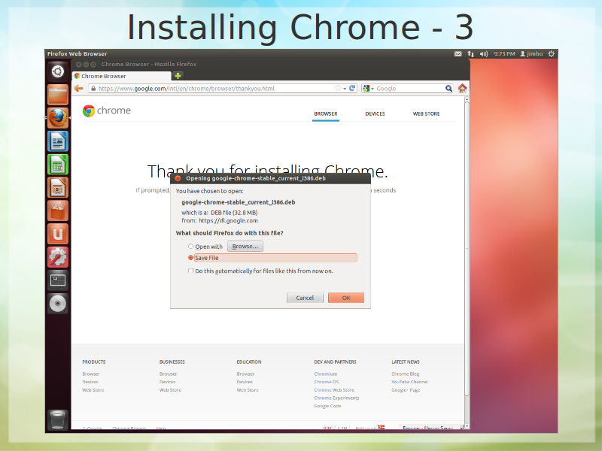This screenshot has width=602, height=451.
Task: Click the 'Browse...' button in the dialog
Action: point(245,247)
